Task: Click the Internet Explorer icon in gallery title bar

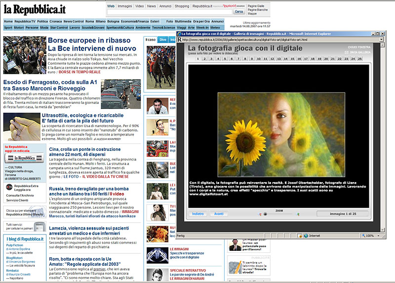Action: coord(179,34)
